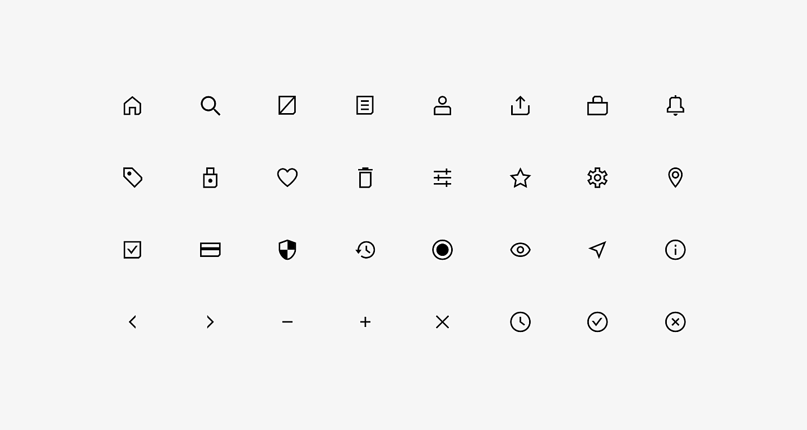Select the half-filled shield security icon
This screenshot has height=430, width=807.
coord(287,250)
